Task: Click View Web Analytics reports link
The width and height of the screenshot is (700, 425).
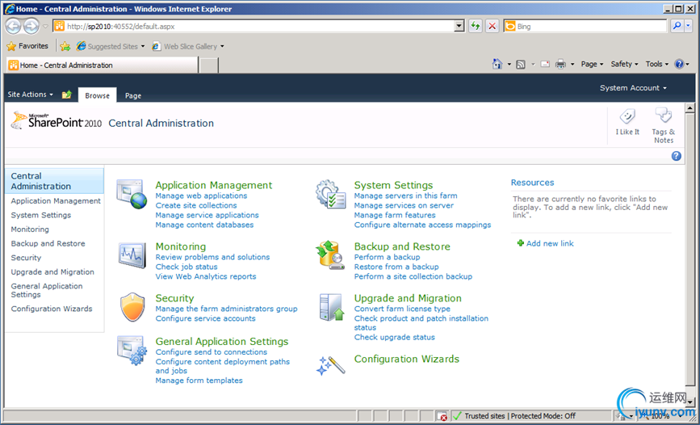Action: pos(205,276)
